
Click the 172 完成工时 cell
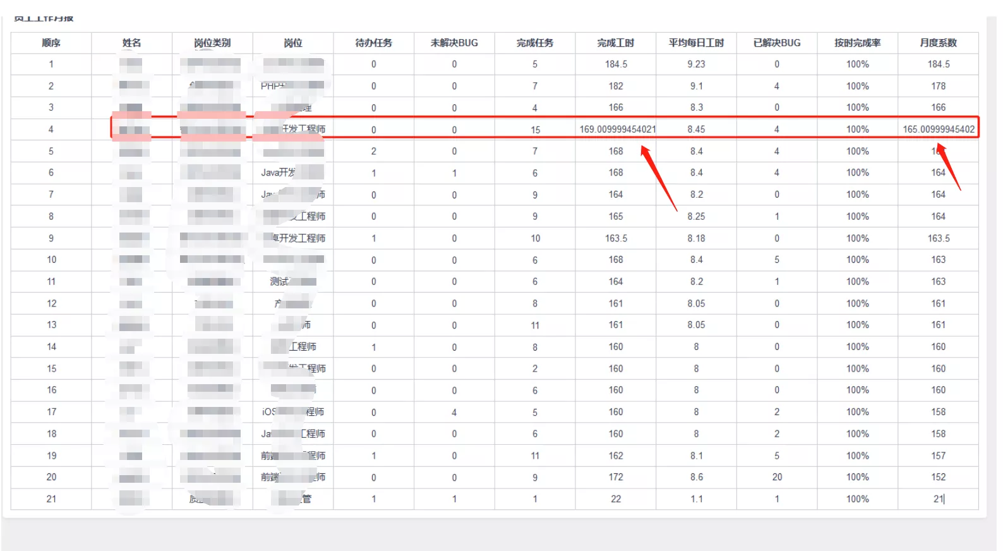pos(616,478)
